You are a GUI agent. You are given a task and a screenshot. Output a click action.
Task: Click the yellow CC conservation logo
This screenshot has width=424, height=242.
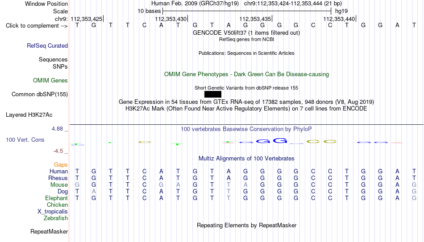coord(321,142)
